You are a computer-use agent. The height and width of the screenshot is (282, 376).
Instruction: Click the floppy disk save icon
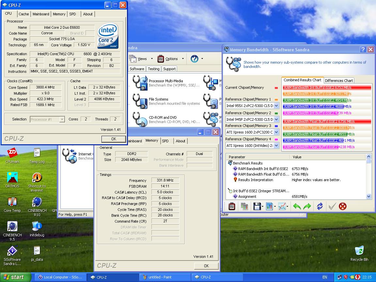point(257,206)
